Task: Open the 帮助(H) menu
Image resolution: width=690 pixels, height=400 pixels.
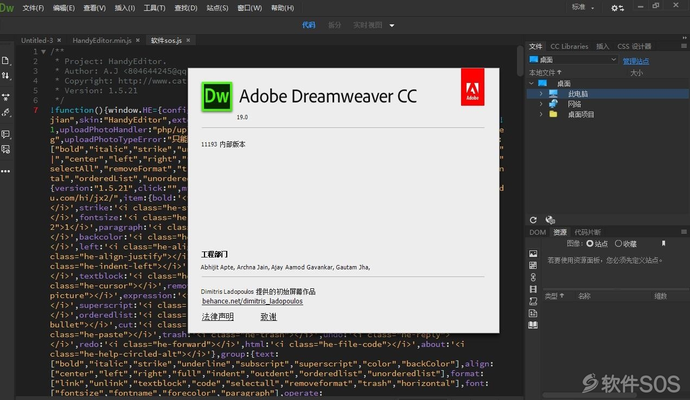Action: pyautogui.click(x=282, y=8)
